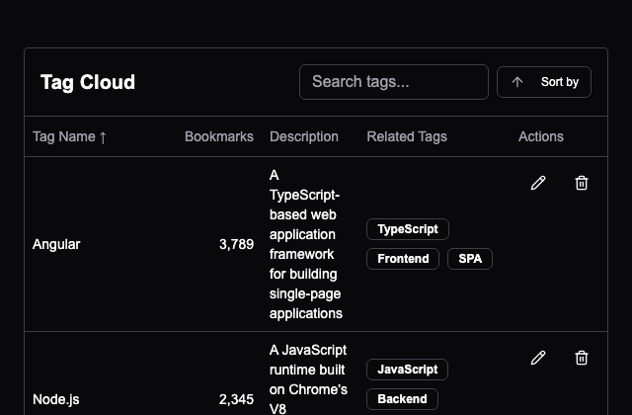This screenshot has height=415, width=632.
Task: Edit the Angular tag with pencil icon
Action: coord(538,183)
